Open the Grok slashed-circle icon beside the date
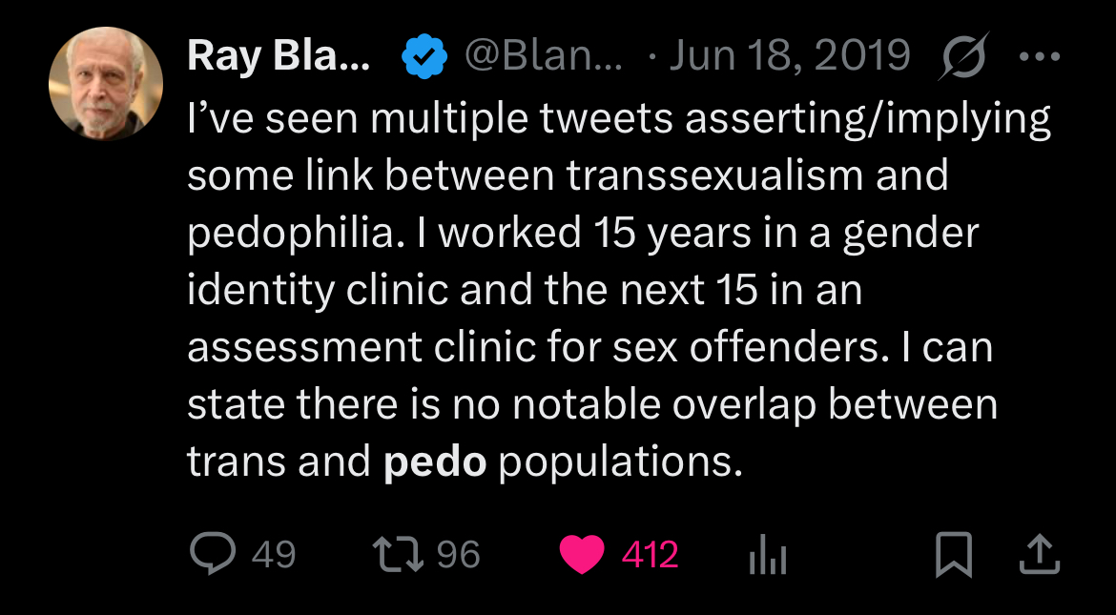 pos(962,55)
